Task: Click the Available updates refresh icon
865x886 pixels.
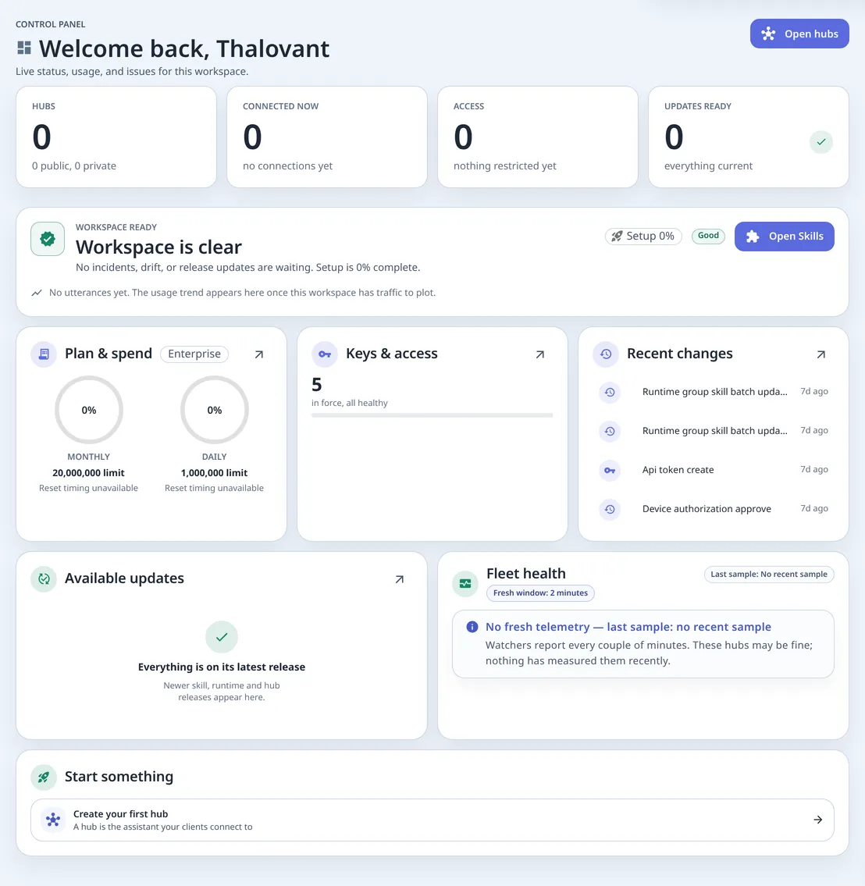Action: point(44,579)
